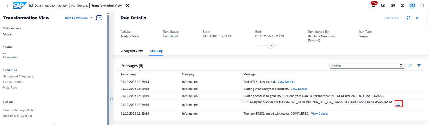This screenshot has height=125, width=428.
Task: Toggle full screen for Run Details
Action: pyautogui.click(x=408, y=18)
